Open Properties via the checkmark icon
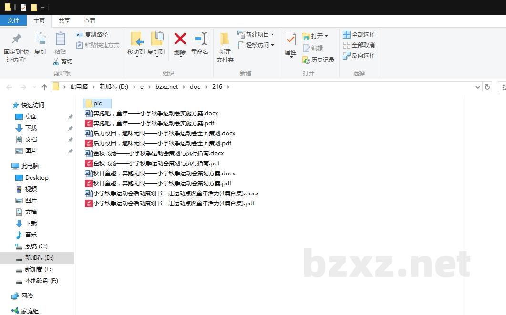This screenshot has width=506, height=315. coord(290,39)
